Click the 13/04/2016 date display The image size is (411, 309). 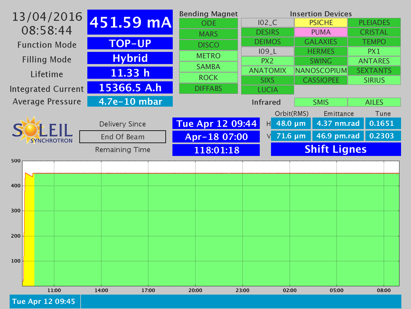click(47, 17)
